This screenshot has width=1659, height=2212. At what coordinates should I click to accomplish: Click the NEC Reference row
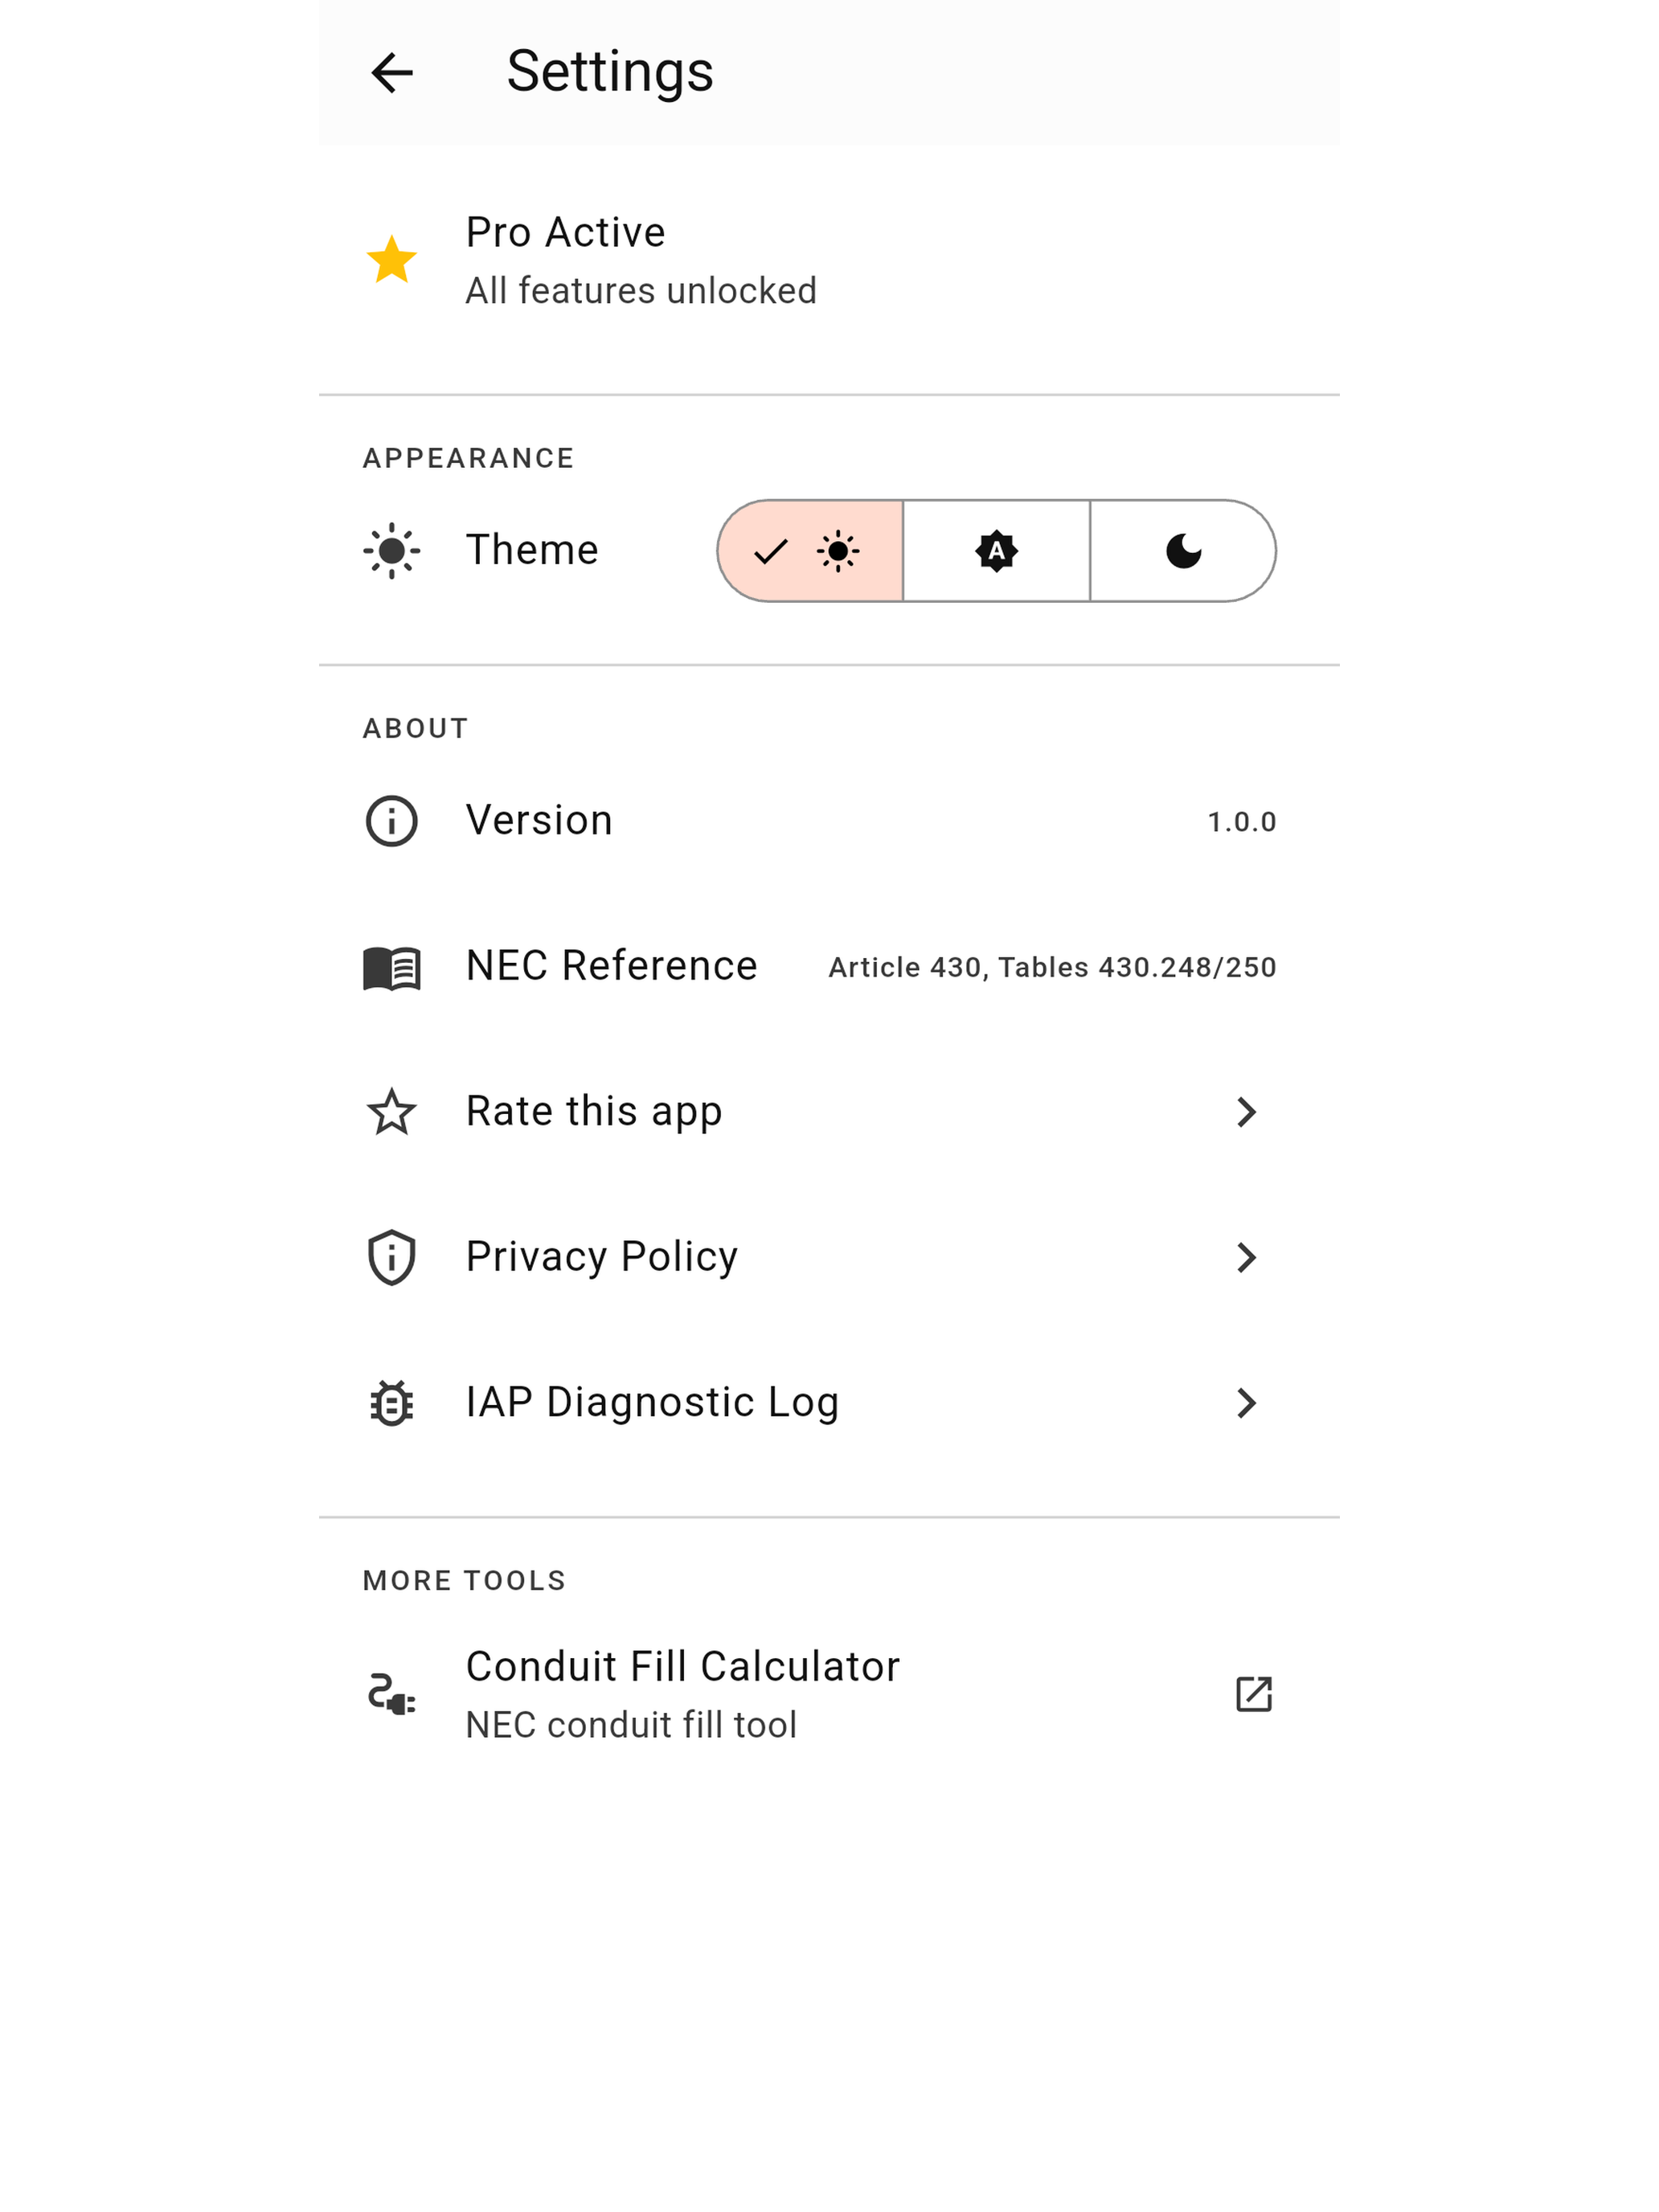click(x=829, y=967)
